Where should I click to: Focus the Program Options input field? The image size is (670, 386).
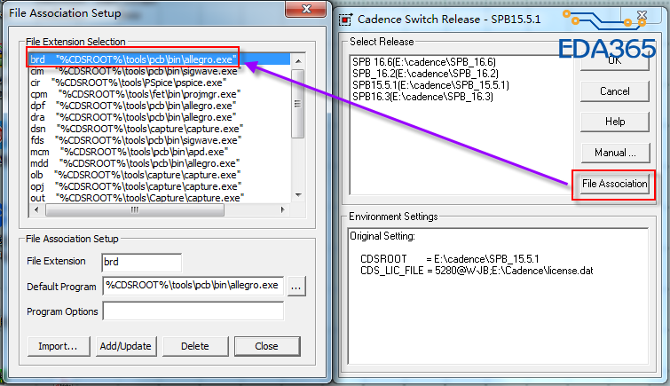193,311
